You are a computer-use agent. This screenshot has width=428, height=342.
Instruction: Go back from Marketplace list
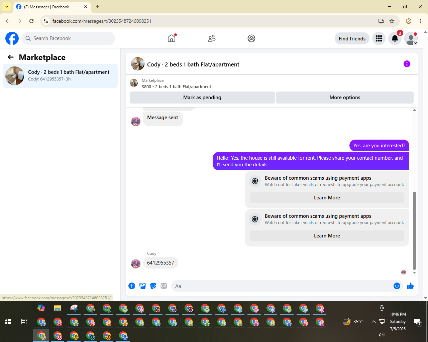(11, 57)
